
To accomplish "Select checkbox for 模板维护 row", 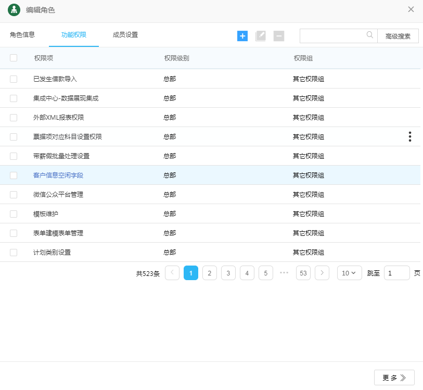I will tap(14, 214).
